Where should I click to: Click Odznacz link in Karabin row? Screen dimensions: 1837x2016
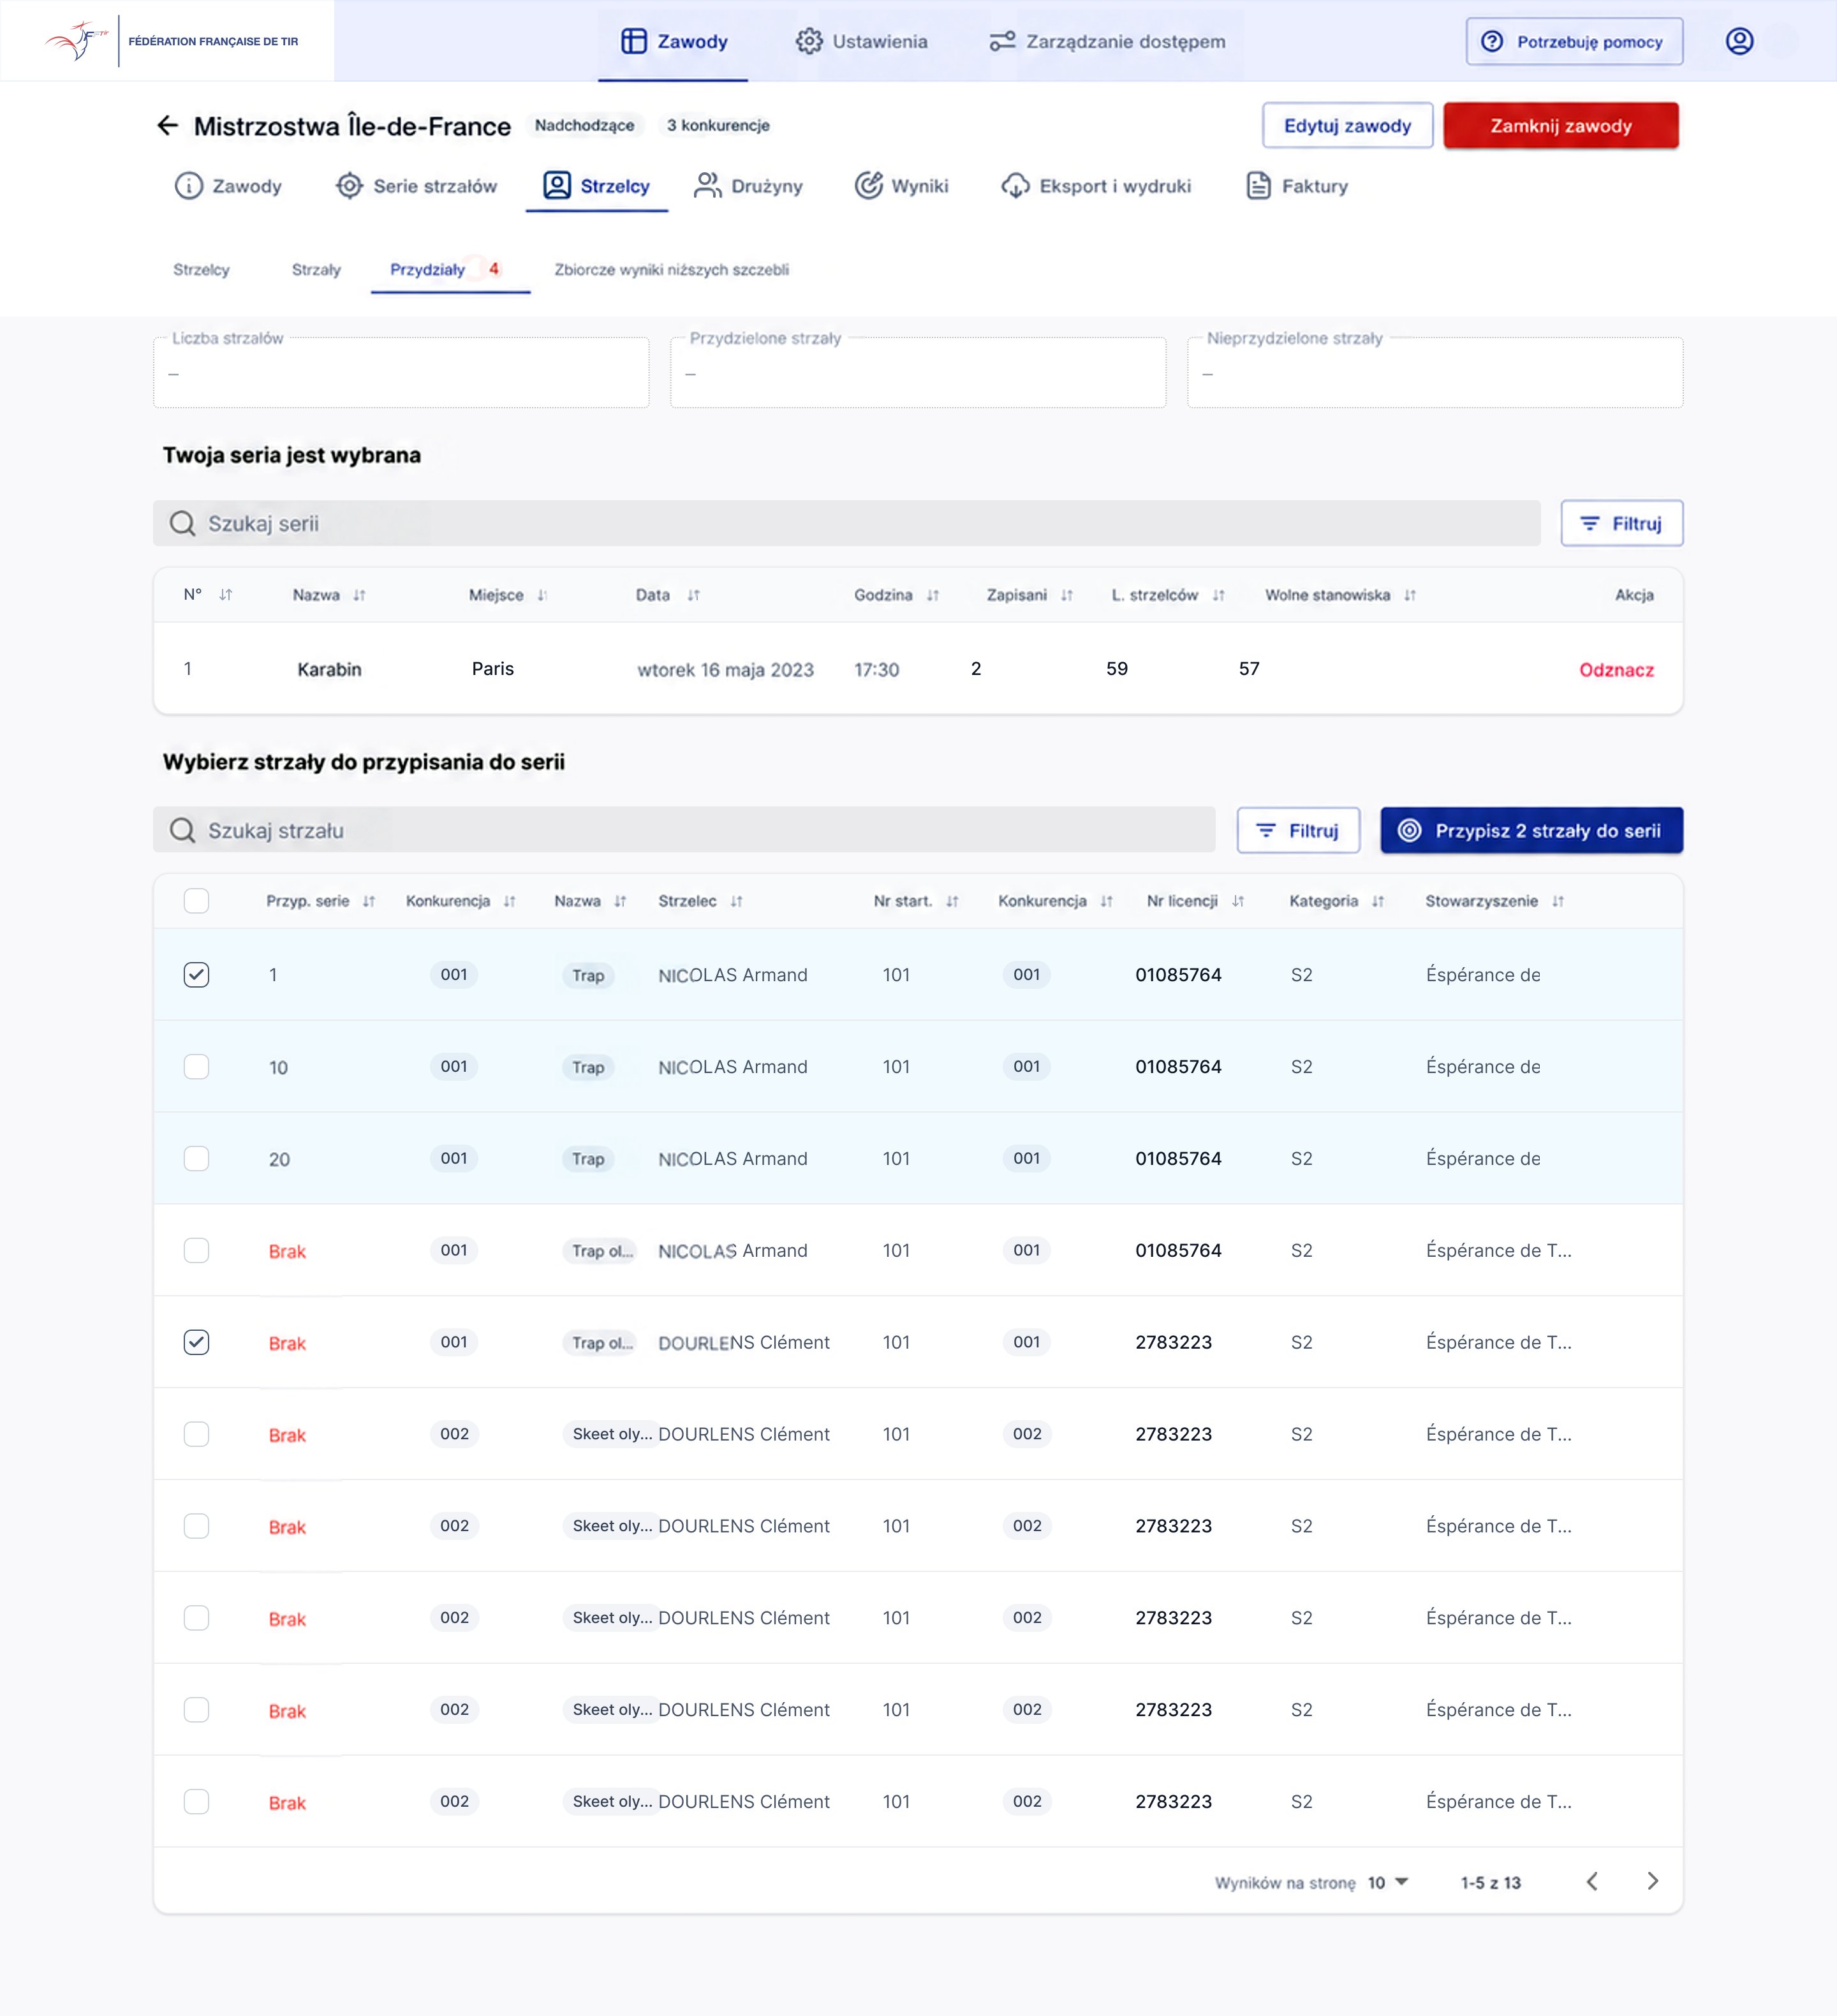pyautogui.click(x=1616, y=670)
